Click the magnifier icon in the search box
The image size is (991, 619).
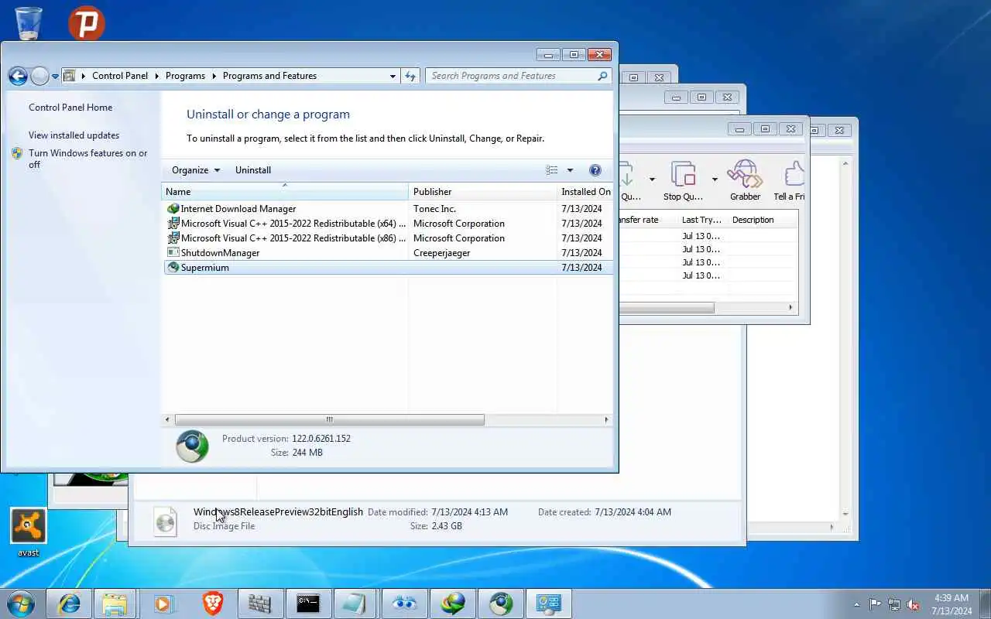(x=602, y=76)
